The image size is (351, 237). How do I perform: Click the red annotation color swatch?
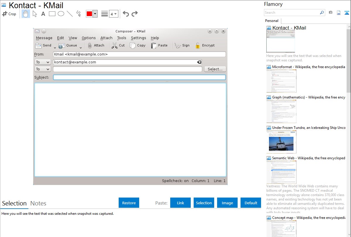(x=89, y=14)
